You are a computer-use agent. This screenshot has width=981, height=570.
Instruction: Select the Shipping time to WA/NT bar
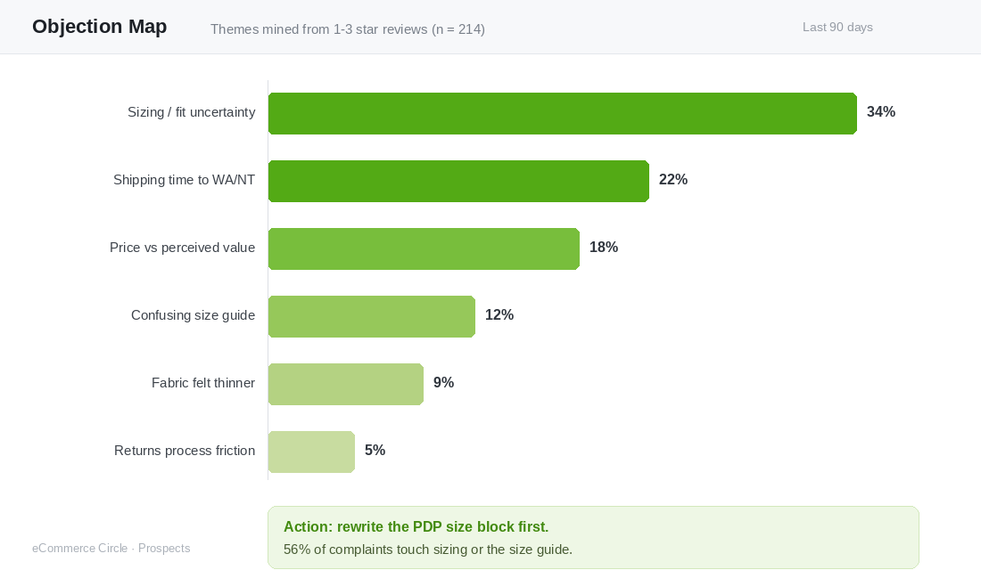(x=458, y=182)
